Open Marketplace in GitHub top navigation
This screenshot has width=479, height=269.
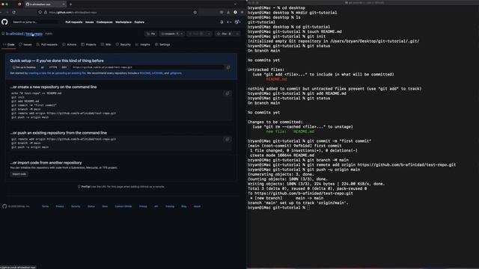click(x=123, y=22)
